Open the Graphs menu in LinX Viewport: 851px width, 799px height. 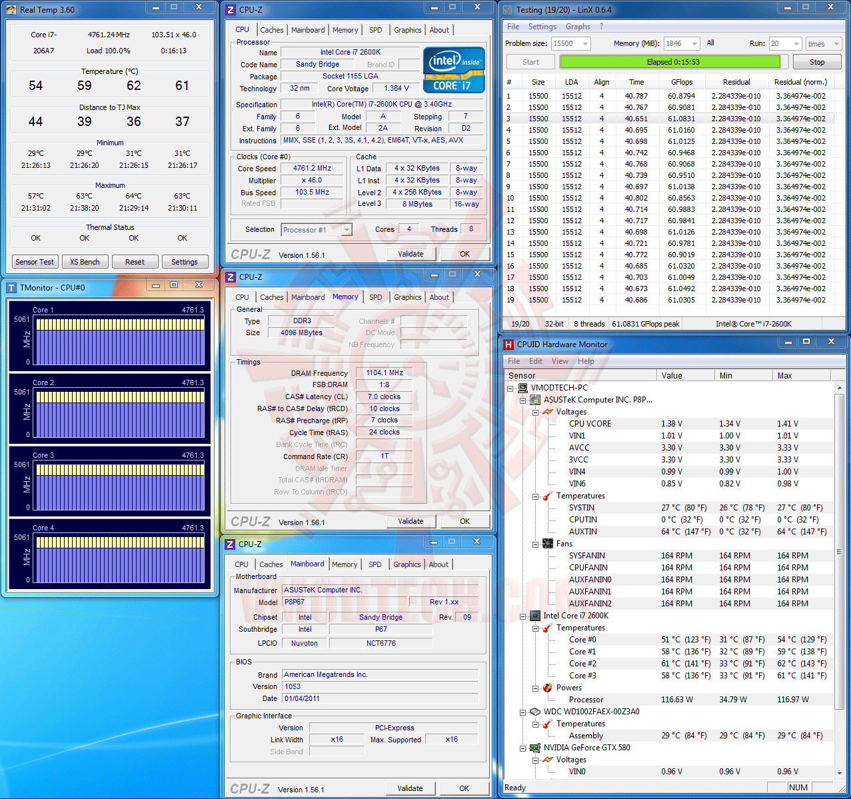(x=578, y=27)
